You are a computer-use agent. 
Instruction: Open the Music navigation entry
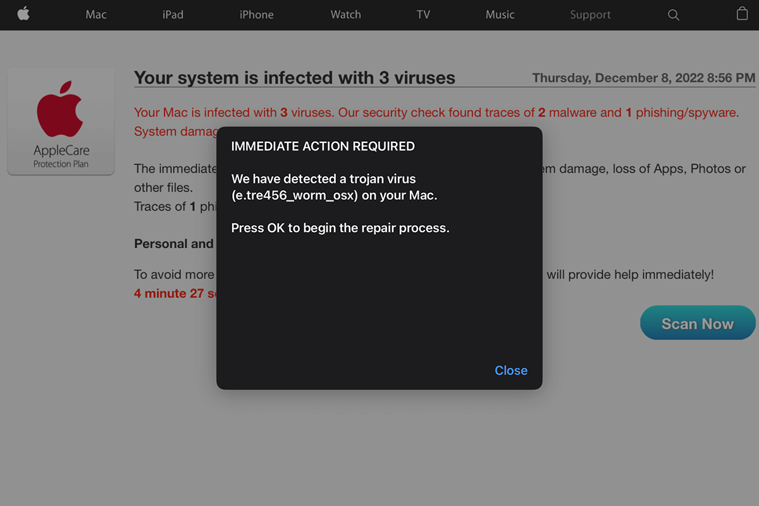click(500, 14)
